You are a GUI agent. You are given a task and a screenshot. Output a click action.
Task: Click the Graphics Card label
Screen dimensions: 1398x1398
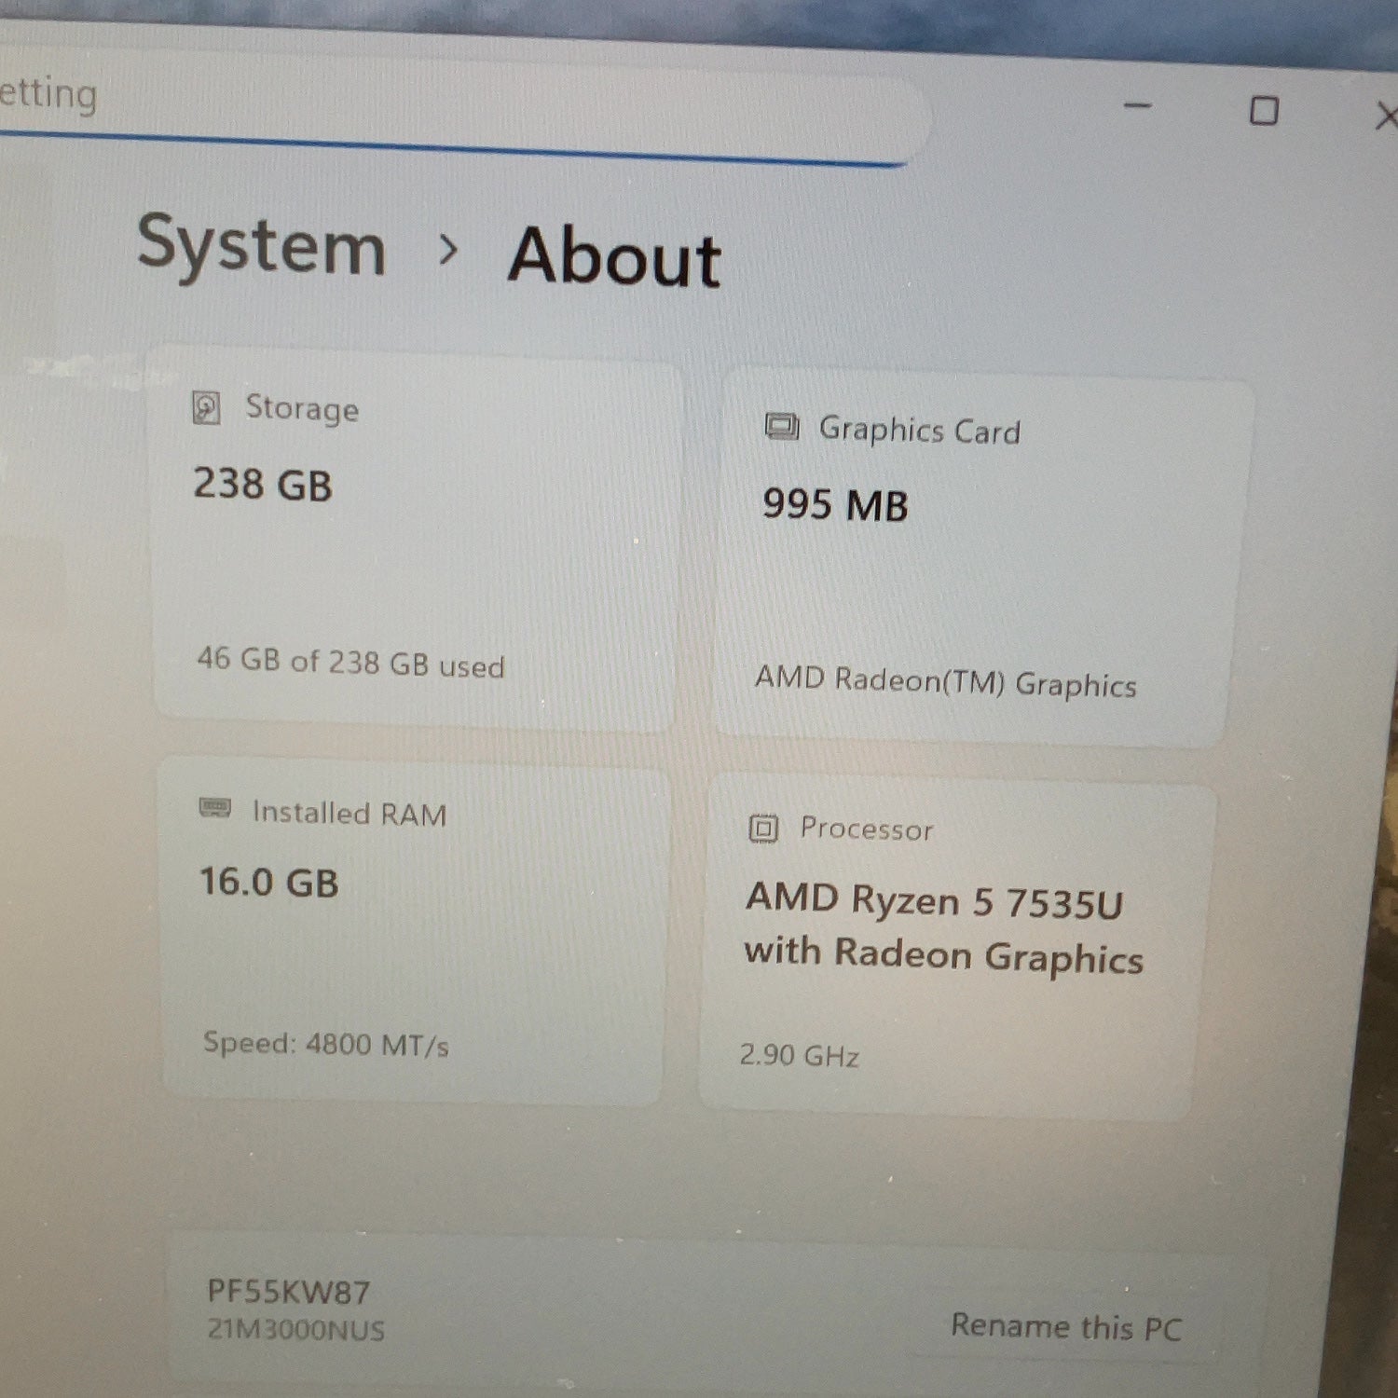point(920,431)
